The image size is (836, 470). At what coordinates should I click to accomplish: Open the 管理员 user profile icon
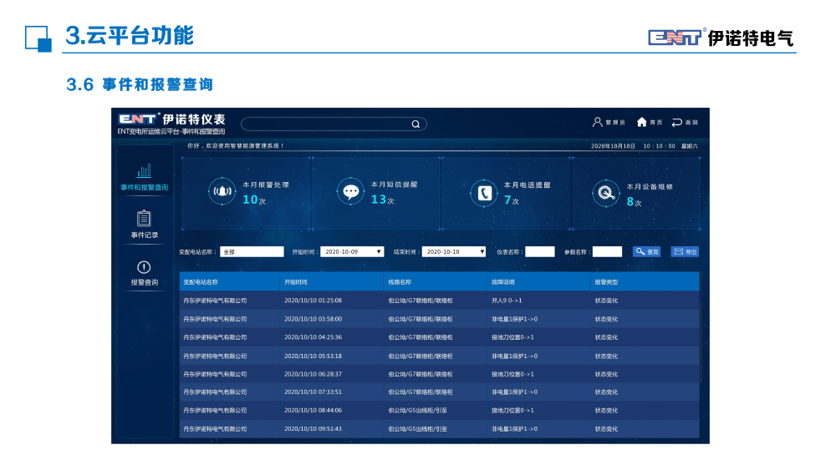598,122
